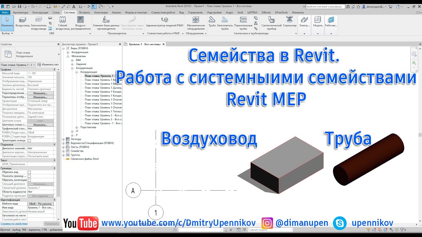Click the Сантехнический прибор fixture tool
The image size is (422, 237).
click(271, 23)
